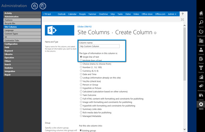205x132 pixels.
Task: Open the Contact person icon
Action: tap(201, 50)
